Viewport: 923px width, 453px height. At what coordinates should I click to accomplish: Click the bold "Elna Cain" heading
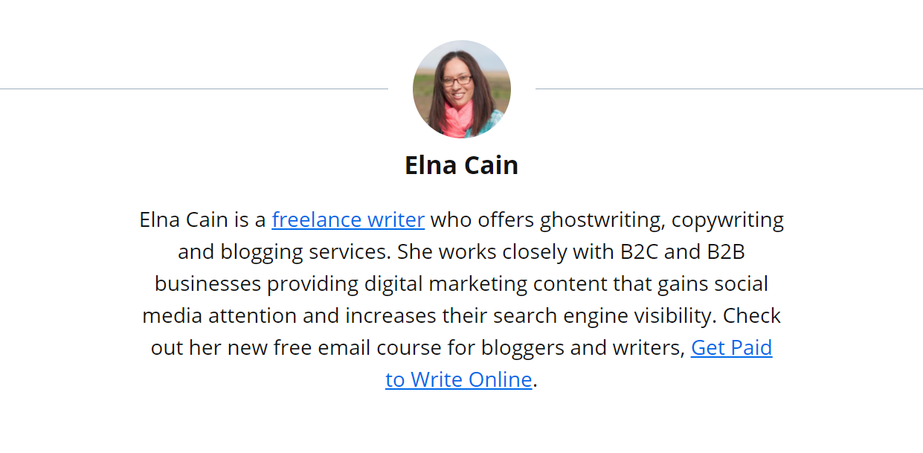[461, 165]
